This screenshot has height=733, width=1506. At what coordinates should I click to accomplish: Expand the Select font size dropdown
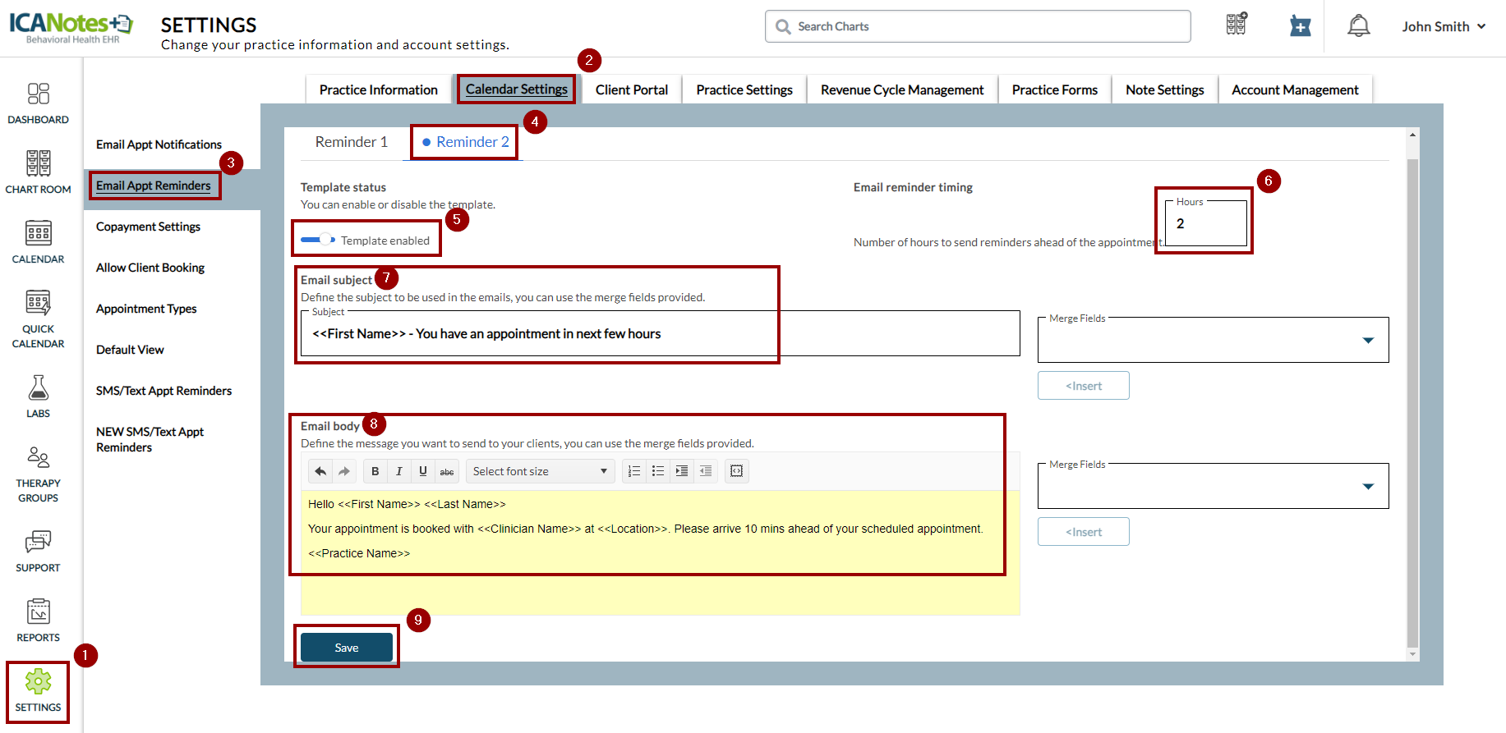[x=540, y=471]
